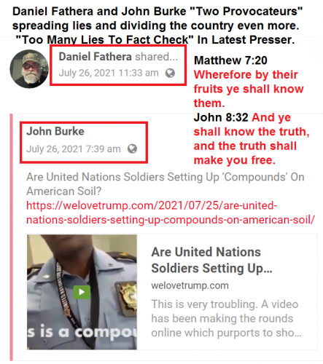Click the video preview thumbnail of uniformed officer

click(x=82, y=292)
